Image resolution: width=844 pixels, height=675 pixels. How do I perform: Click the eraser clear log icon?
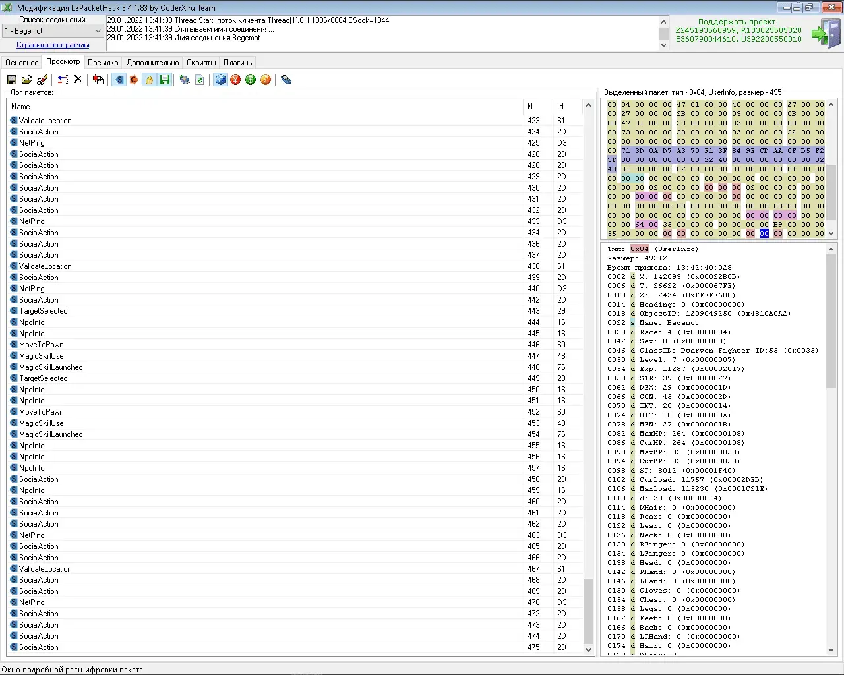pos(42,80)
